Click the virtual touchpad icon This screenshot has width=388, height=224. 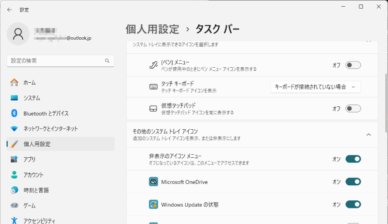point(153,109)
